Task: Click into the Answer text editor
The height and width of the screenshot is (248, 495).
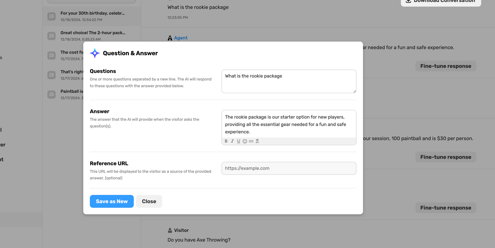Action: tap(289, 124)
